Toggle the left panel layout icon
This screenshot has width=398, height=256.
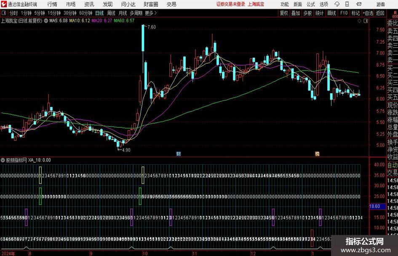[x=3, y=13]
